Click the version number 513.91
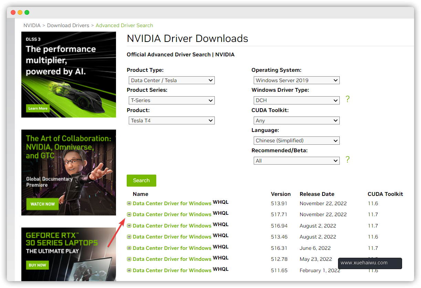This screenshot has height=288, width=421. (x=279, y=203)
